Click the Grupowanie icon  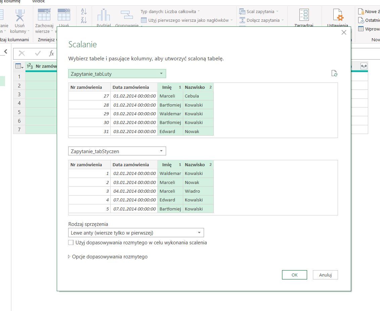click(x=127, y=15)
